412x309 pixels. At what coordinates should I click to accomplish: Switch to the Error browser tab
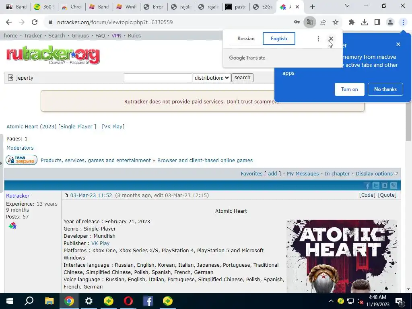click(x=154, y=7)
